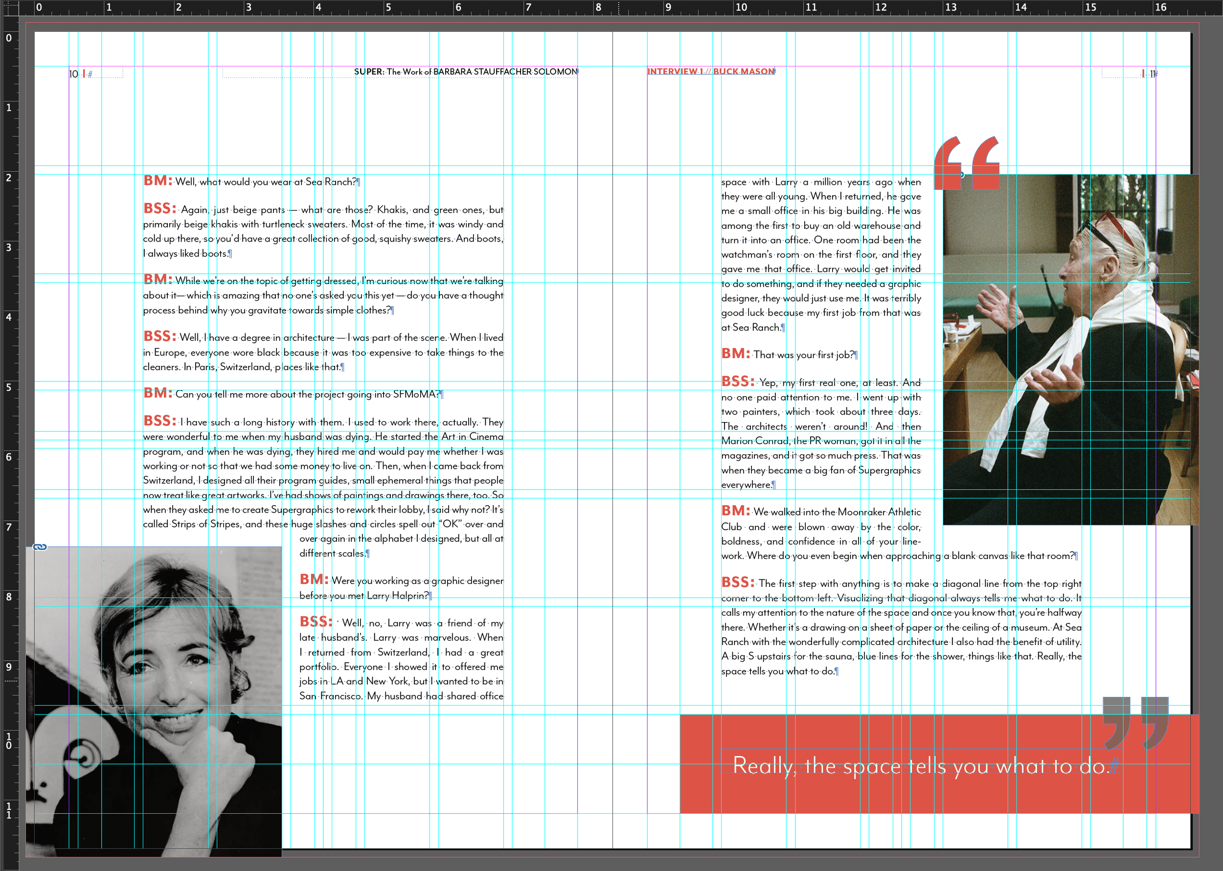This screenshot has height=871, width=1223.
Task: Select the black-and-white portrait photo
Action: (154, 701)
